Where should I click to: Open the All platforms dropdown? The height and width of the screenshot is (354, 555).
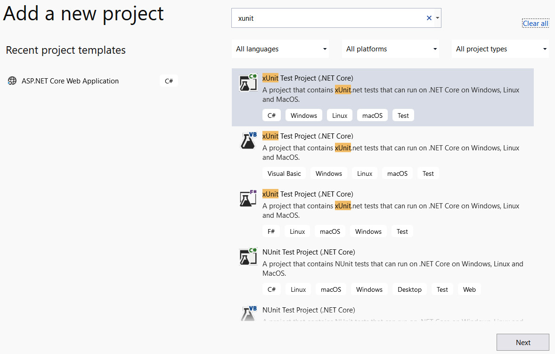pyautogui.click(x=390, y=49)
